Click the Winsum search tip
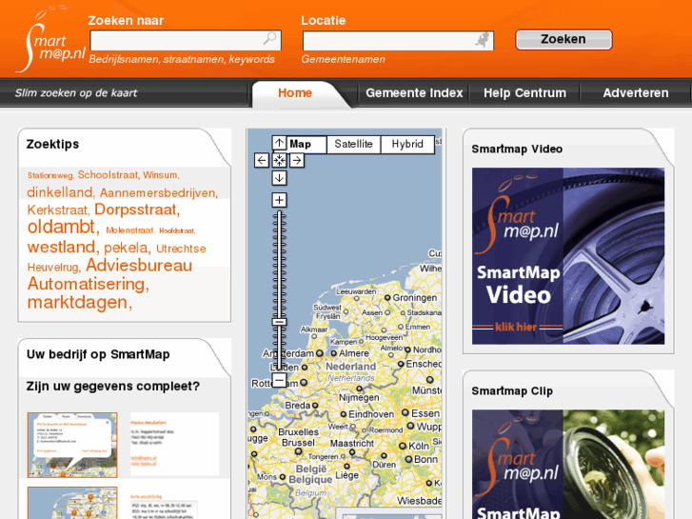The height and width of the screenshot is (519, 692). point(161,175)
